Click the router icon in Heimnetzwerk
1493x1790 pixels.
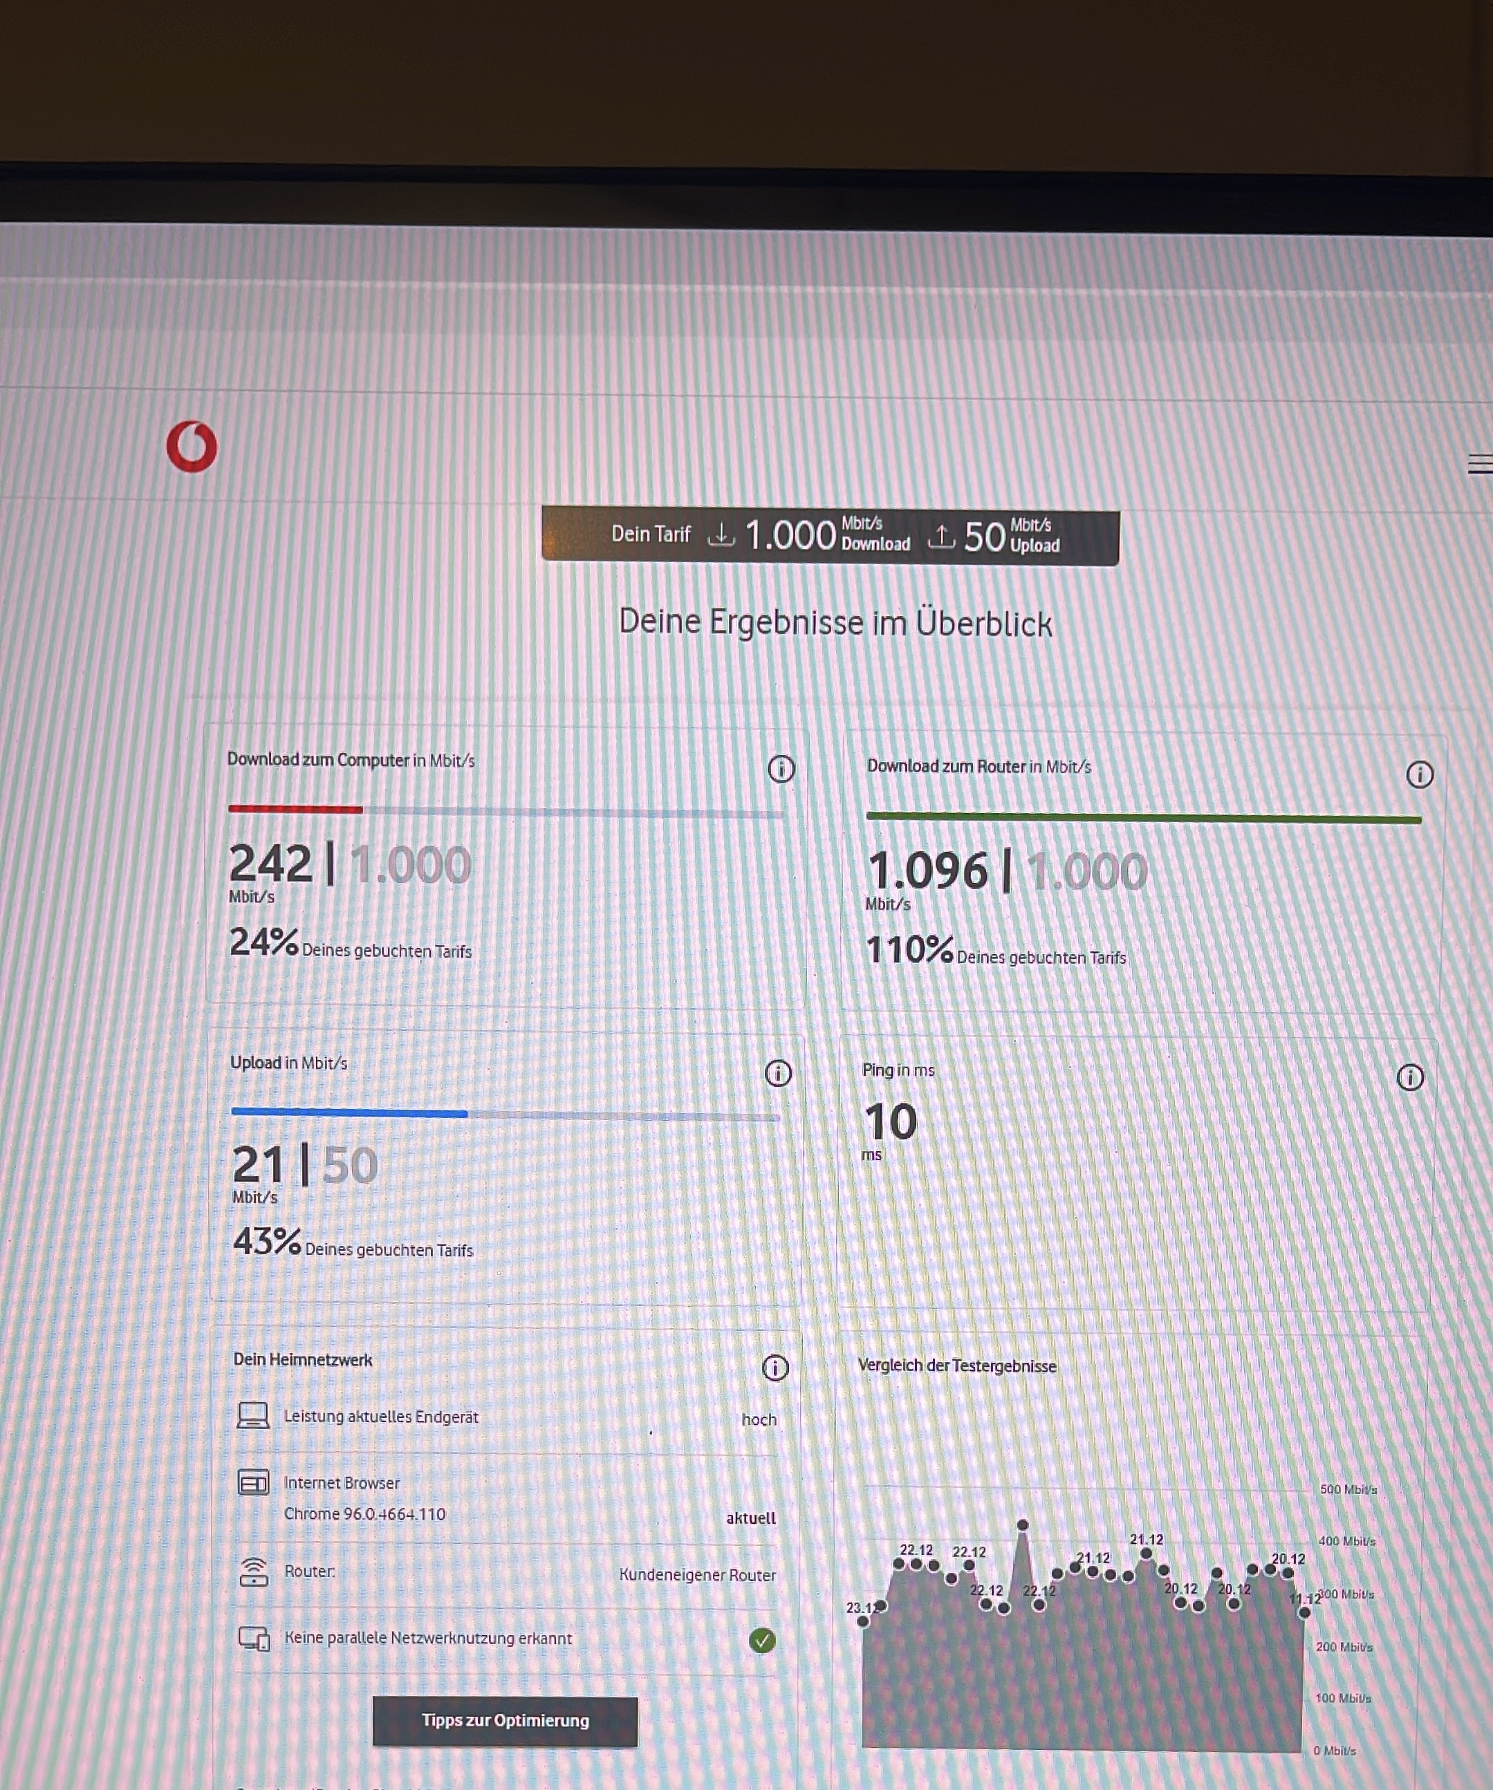[x=253, y=1572]
